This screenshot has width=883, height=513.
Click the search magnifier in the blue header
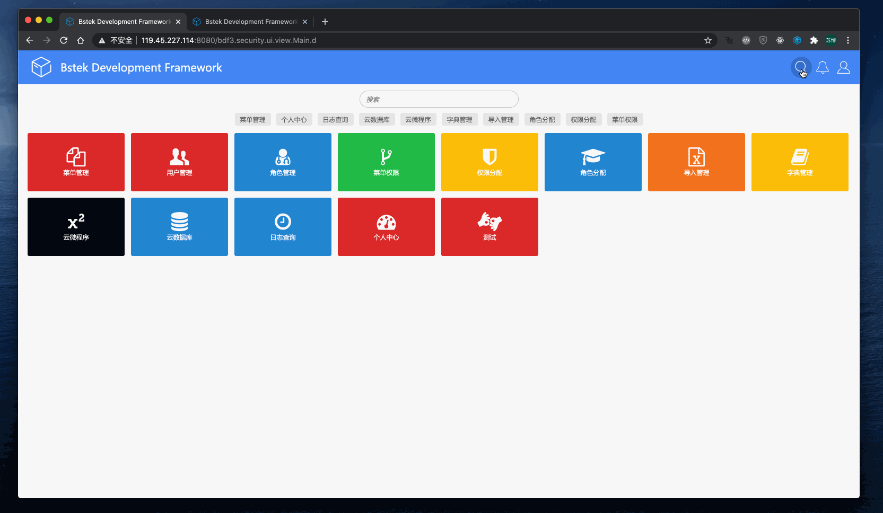click(801, 67)
